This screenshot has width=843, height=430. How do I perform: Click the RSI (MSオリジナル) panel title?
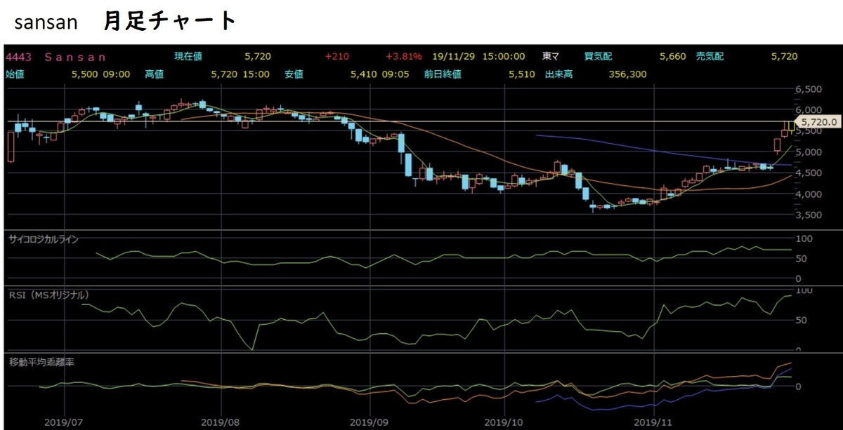tap(49, 295)
